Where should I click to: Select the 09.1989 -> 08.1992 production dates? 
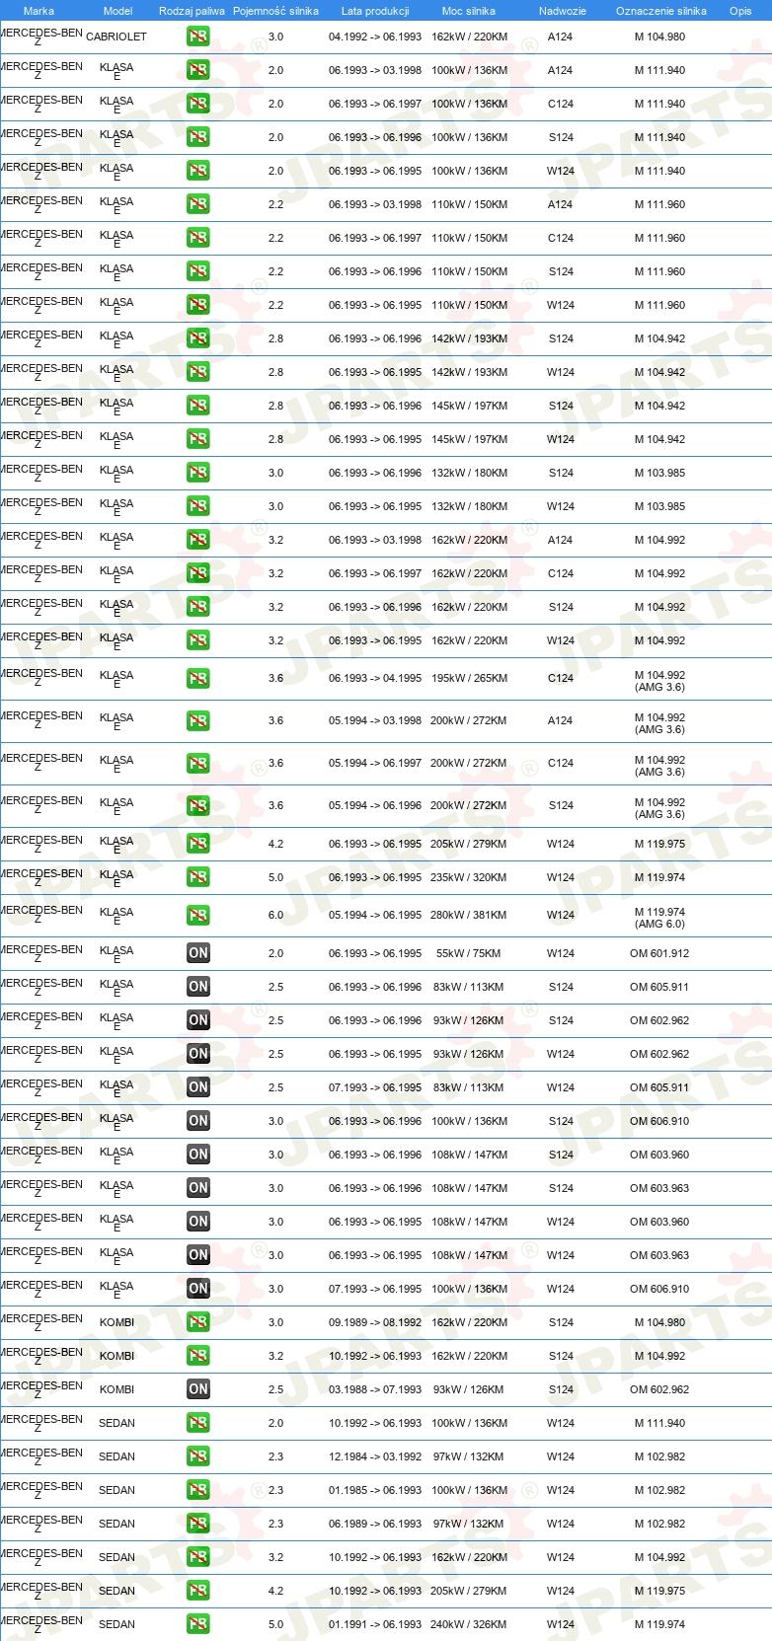pyautogui.click(x=375, y=1322)
